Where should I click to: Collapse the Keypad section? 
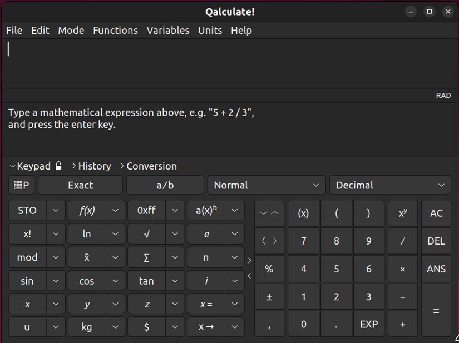pos(30,166)
